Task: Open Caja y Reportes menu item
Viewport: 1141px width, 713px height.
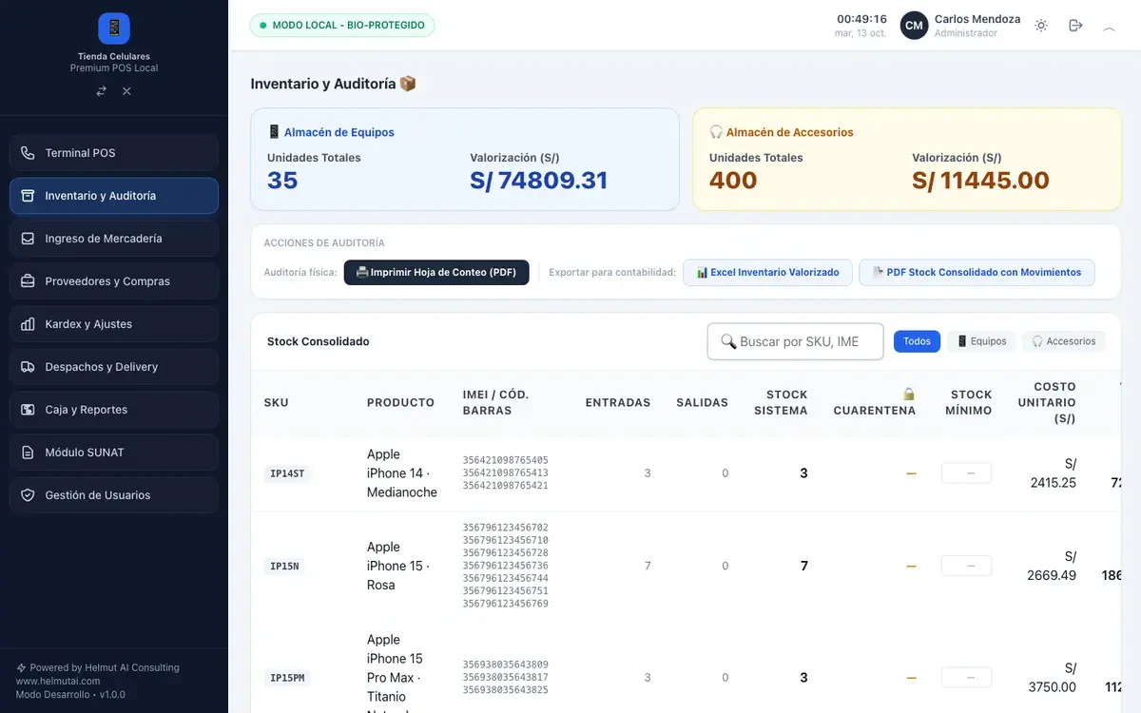Action: pyautogui.click(x=114, y=410)
